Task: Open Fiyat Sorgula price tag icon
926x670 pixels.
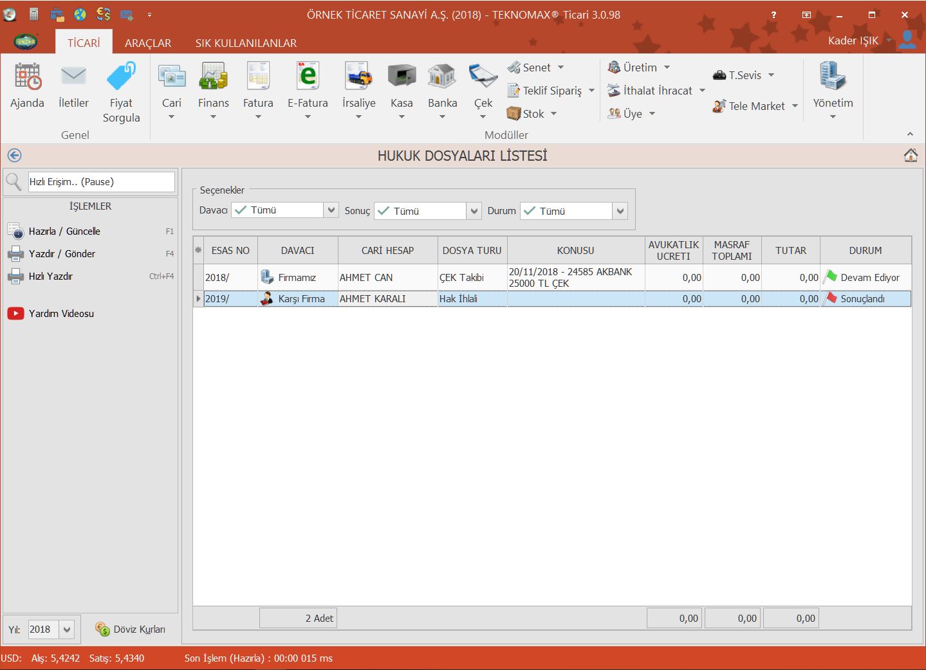Action: point(121,77)
